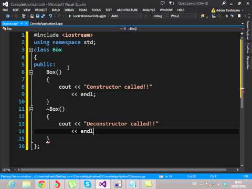Open the DEBUG menu
The width and height of the screenshot is (252, 189).
(69, 10)
